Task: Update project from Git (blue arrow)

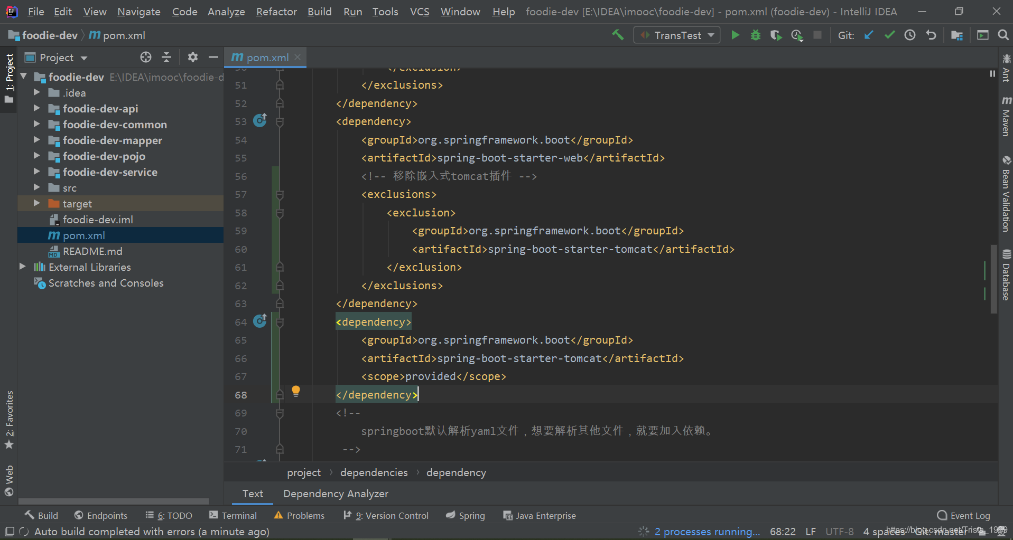Action: [x=869, y=35]
